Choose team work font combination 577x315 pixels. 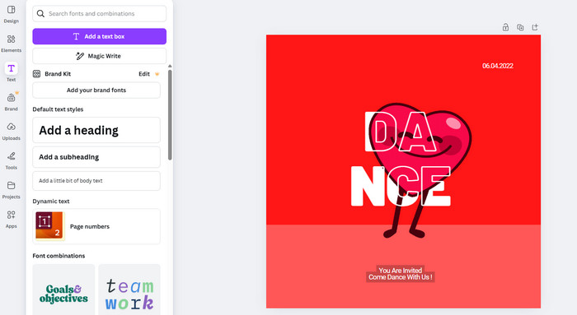coord(129,290)
